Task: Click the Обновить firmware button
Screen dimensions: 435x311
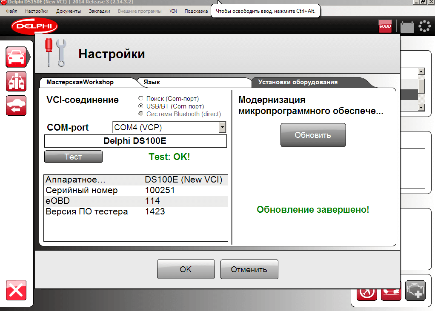Action: (313, 135)
